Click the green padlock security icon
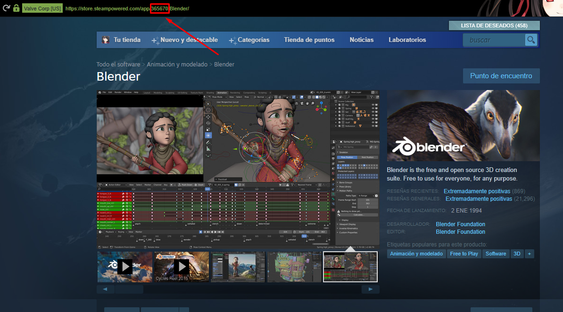563x312 pixels. pos(16,8)
